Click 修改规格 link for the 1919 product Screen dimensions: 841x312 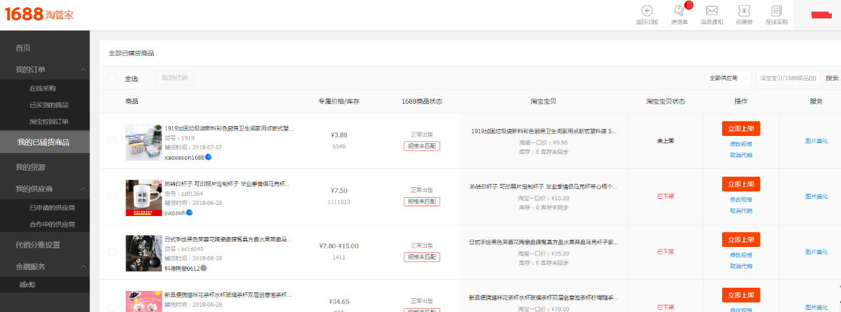click(740, 144)
